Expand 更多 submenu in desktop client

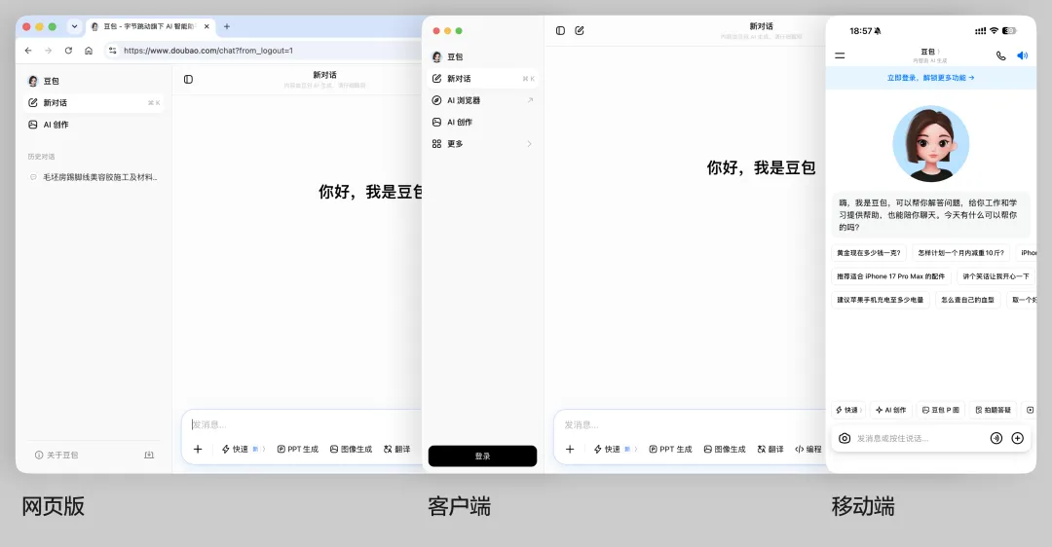[482, 144]
